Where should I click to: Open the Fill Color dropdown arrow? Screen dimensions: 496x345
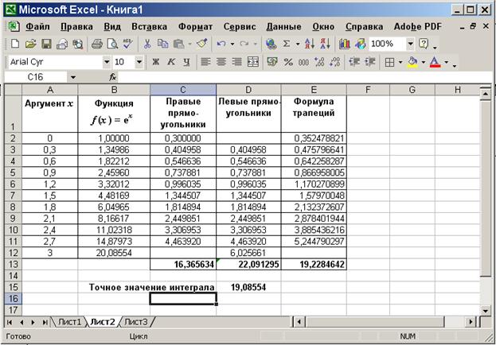(424, 62)
